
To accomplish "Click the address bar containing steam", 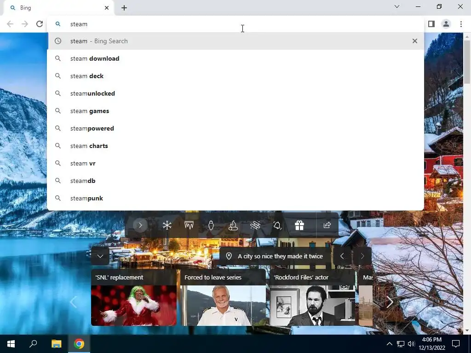I will (235, 24).
